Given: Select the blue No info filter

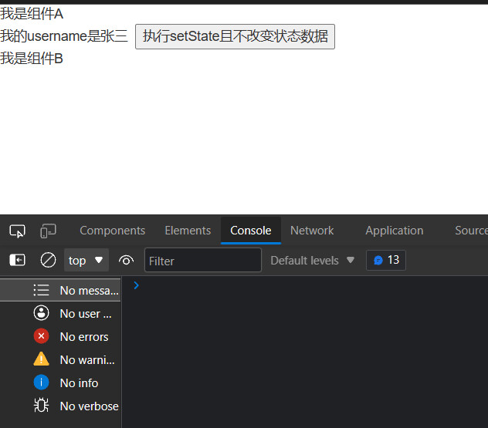Looking at the screenshot, I should [76, 383].
